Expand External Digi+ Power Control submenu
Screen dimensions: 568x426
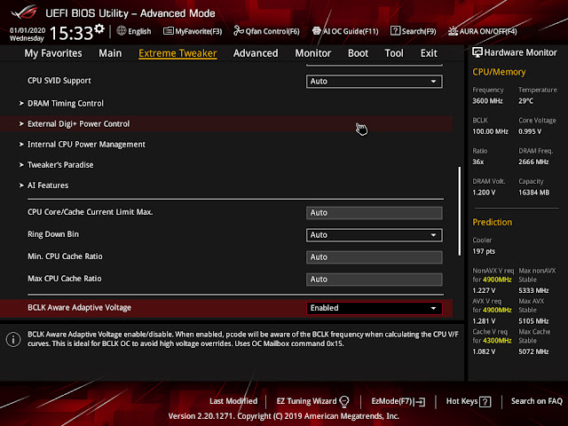point(226,124)
